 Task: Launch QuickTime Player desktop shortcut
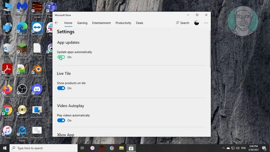[22, 134]
